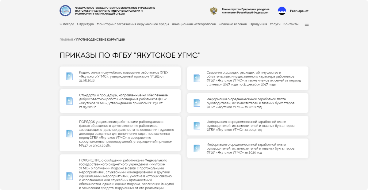Viewport: 368px width, 190px height.
Task: Click the organization name header text
Action: tap(115, 11)
